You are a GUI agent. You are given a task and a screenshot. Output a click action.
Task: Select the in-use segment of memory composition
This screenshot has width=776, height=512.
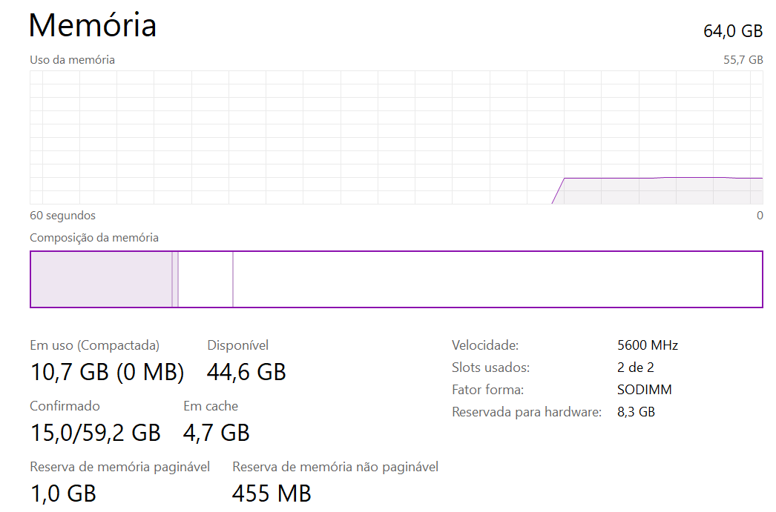tap(101, 279)
